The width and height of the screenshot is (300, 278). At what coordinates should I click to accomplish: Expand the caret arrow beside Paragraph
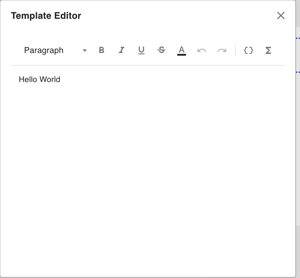click(x=85, y=50)
